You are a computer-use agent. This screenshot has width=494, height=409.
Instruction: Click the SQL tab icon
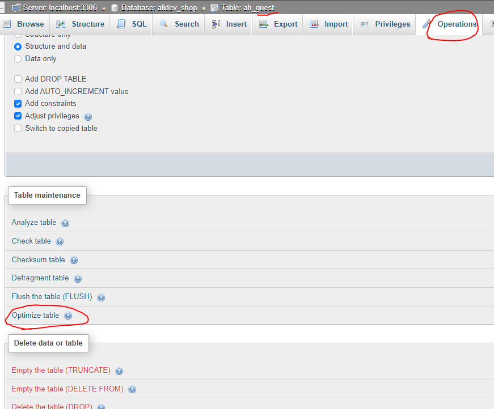tap(121, 24)
